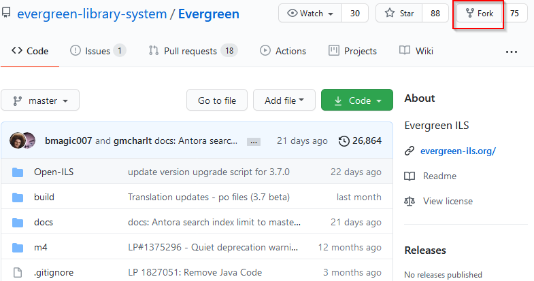The image size is (534, 281).
Task: Open the bmagic007 author link
Action: tap(69, 140)
